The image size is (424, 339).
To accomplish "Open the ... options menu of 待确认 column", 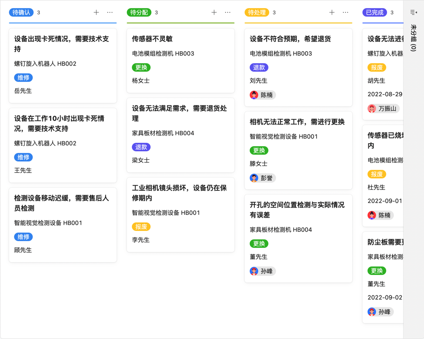I will click(110, 12).
